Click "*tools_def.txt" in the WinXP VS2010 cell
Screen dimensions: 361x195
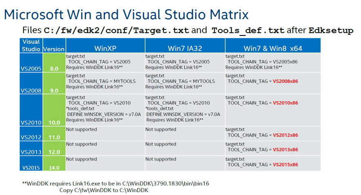click(x=80, y=109)
